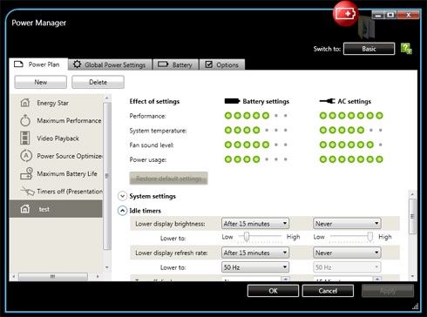
Task: Select the Energy Star power plan
Action: (56, 103)
